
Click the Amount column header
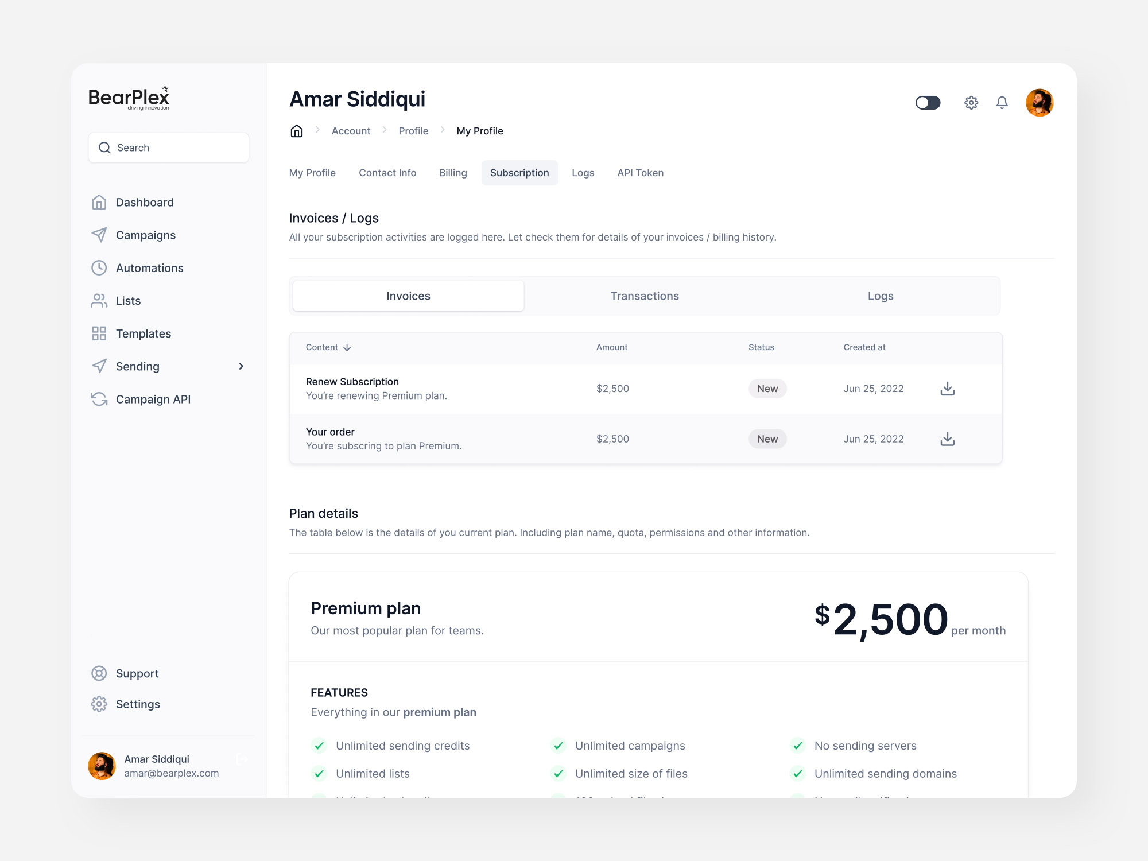point(612,347)
